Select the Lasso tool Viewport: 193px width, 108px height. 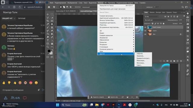(x=48, y=18)
